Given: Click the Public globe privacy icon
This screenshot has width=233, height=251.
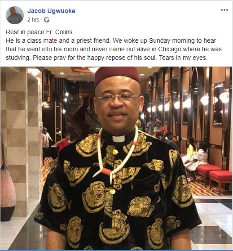Looking at the screenshot, I should point(47,20).
